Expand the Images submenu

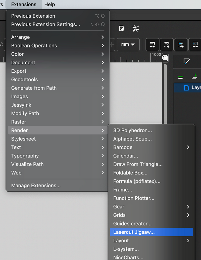click(58, 96)
